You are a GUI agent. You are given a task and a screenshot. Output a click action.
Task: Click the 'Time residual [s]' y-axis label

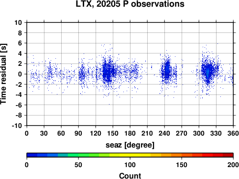point(3,74)
